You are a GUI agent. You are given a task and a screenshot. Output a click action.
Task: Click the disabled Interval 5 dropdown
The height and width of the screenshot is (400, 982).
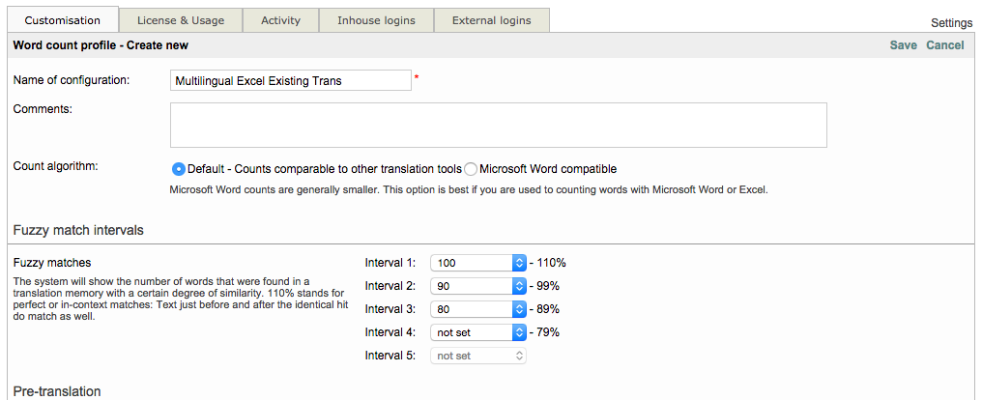point(477,356)
